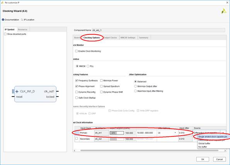Switch to the Summary tab
The height and width of the screenshot is (165, 230).
143,38
